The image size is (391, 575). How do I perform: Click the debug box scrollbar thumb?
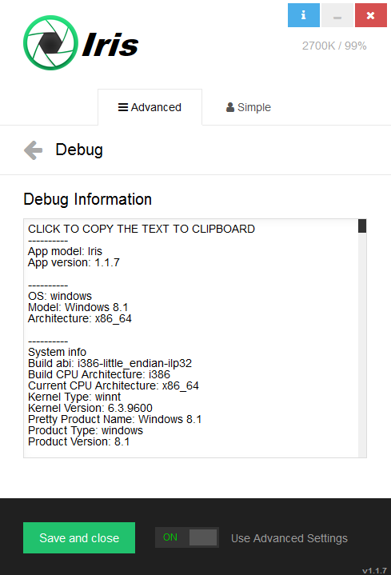pyautogui.click(x=362, y=226)
